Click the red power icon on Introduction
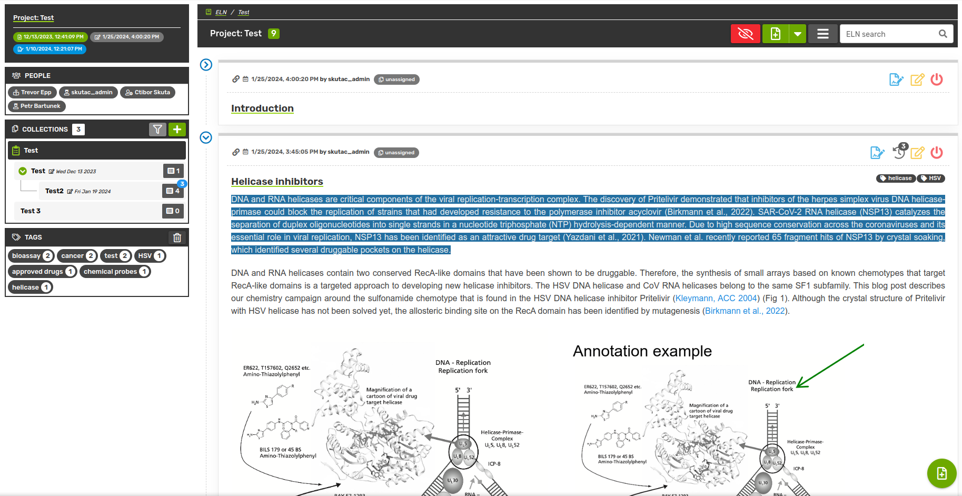The width and height of the screenshot is (962, 496). 936,80
